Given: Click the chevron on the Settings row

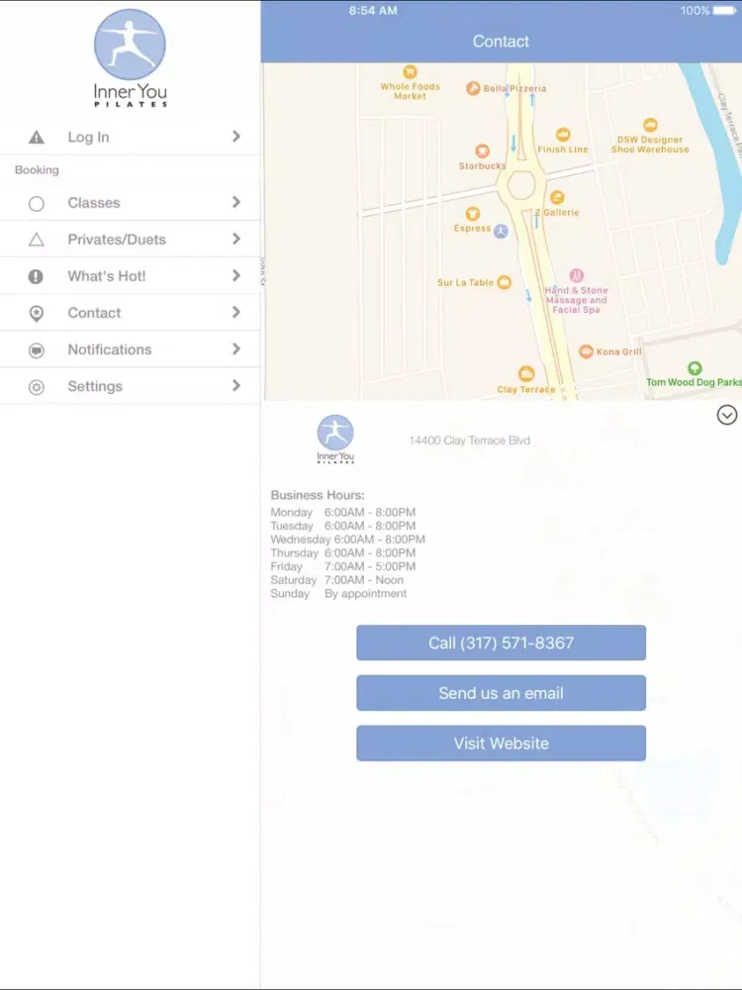Looking at the screenshot, I should (x=236, y=385).
